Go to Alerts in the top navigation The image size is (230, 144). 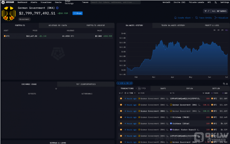(x=34, y=2)
